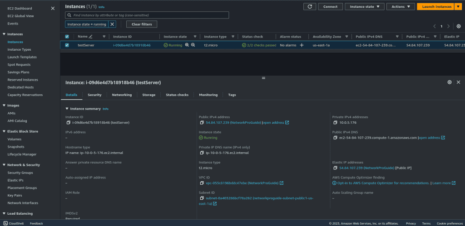Switch to the Tags tab
This screenshot has height=226, width=465.
click(232, 95)
